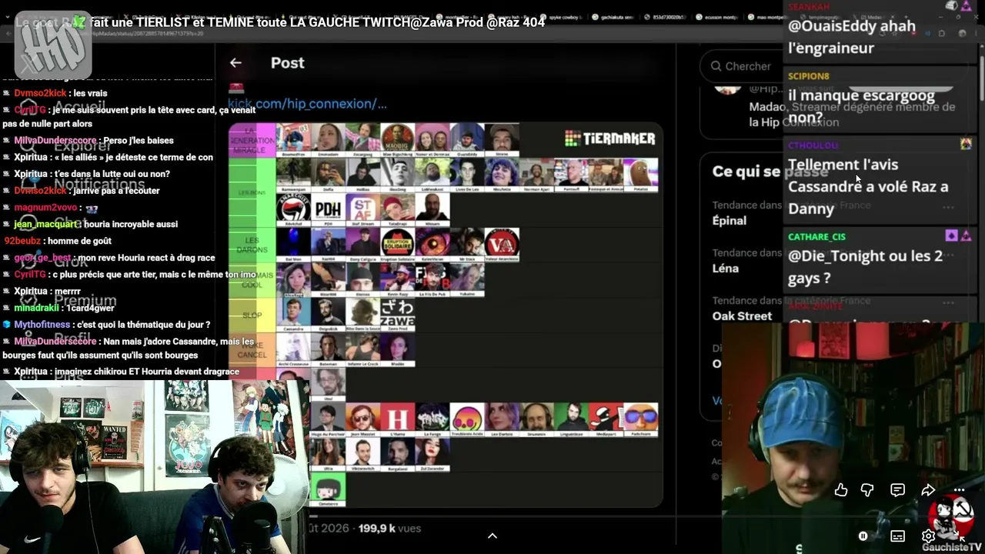Open options for the Épinal trend

pyautogui.click(x=948, y=206)
